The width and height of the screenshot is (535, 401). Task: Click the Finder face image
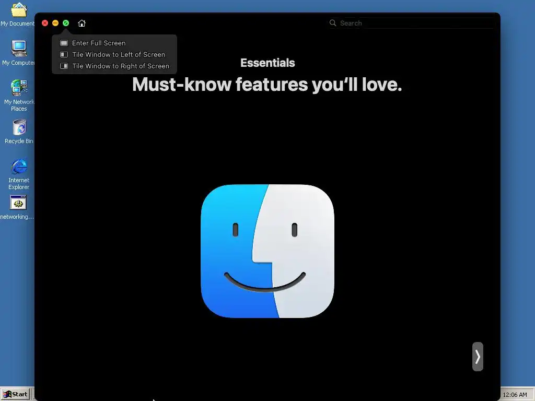267,251
